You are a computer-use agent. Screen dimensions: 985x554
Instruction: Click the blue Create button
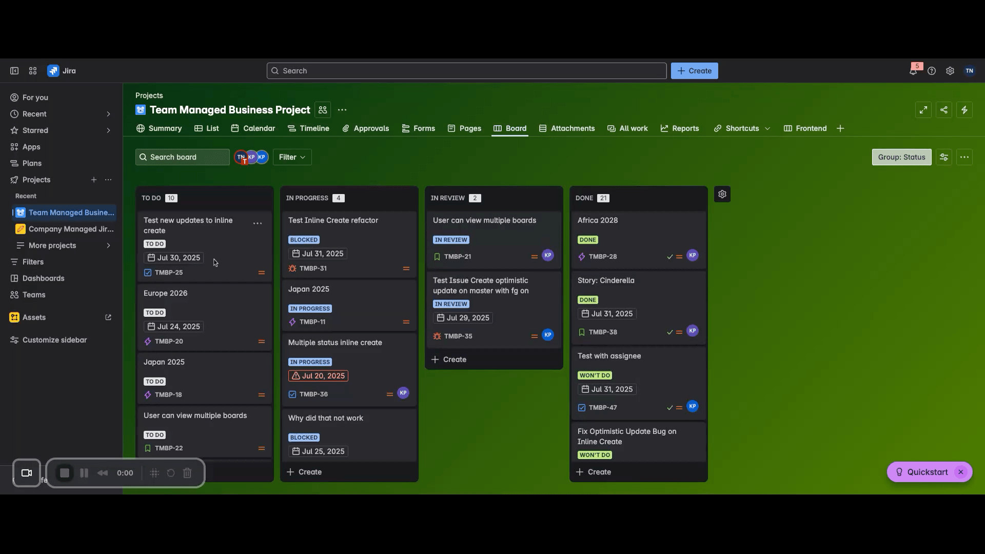694,71
